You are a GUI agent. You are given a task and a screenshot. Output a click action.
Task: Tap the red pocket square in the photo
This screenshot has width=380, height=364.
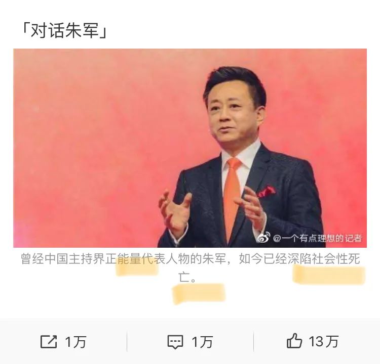[x=267, y=192]
